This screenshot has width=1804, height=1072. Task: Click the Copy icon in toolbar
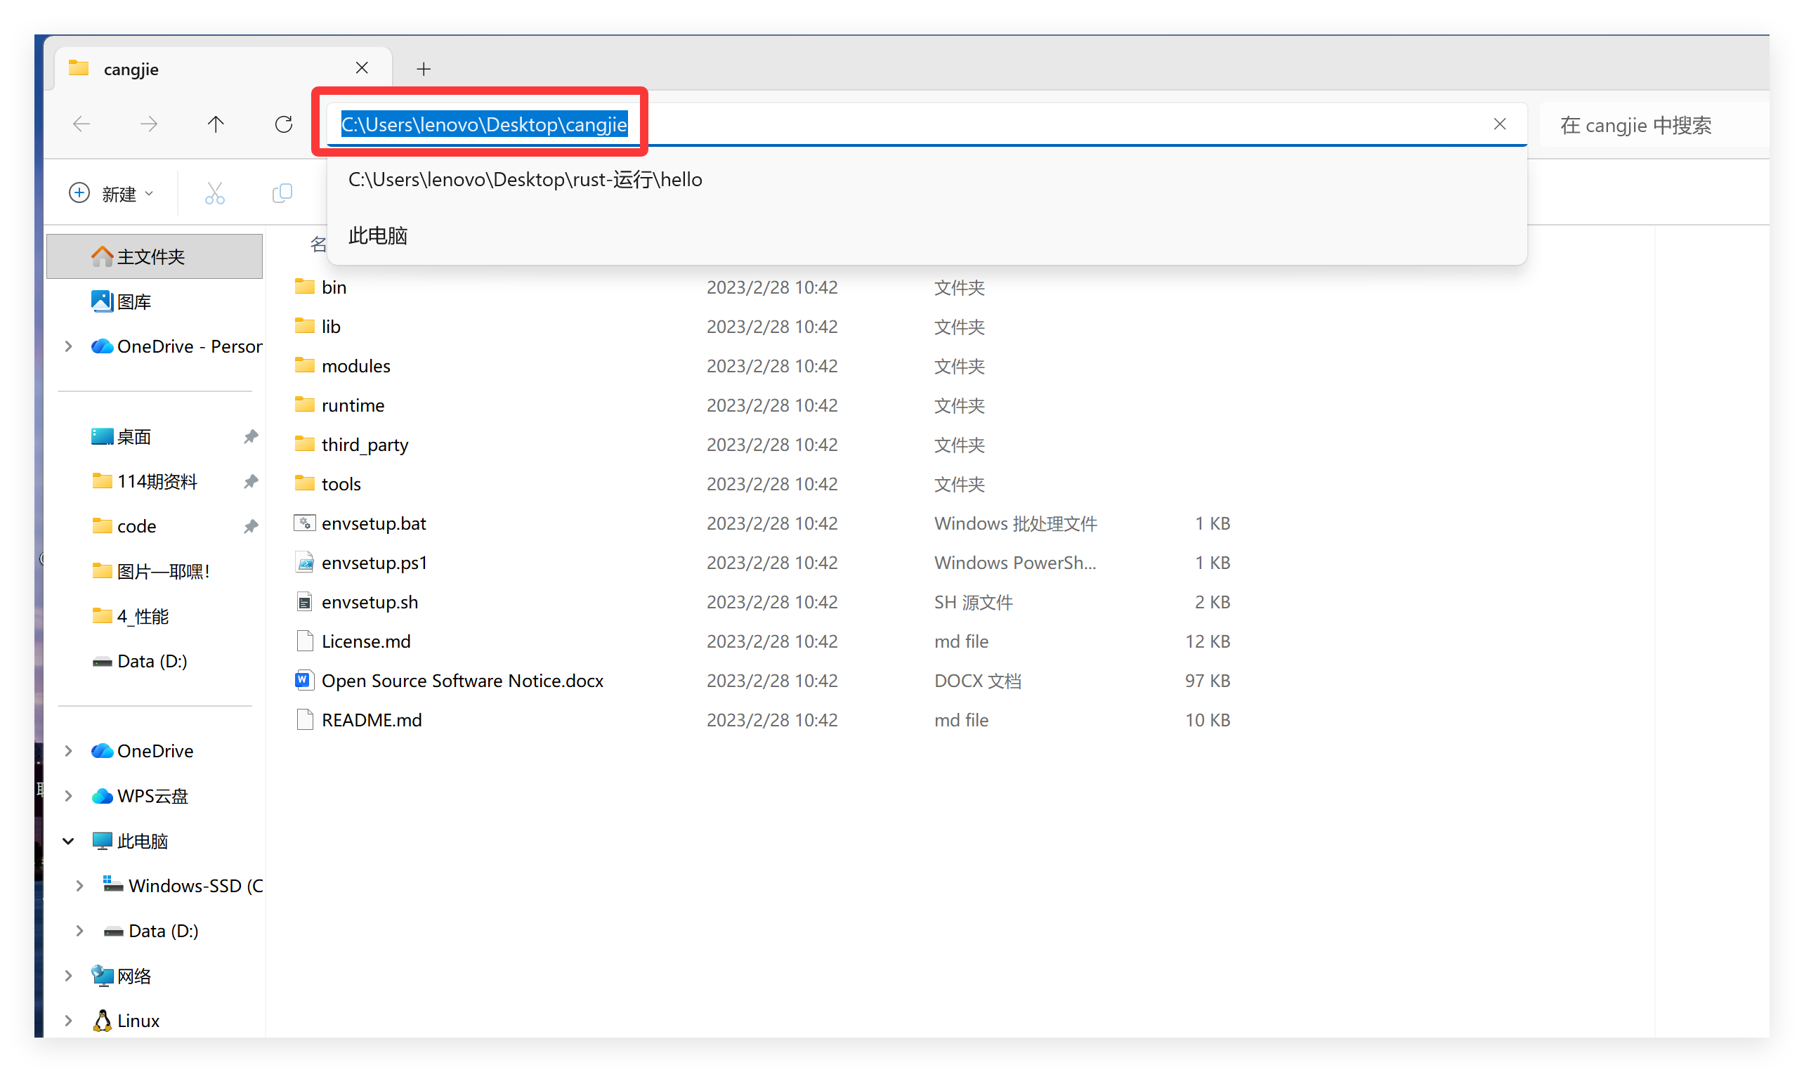pos(282,194)
